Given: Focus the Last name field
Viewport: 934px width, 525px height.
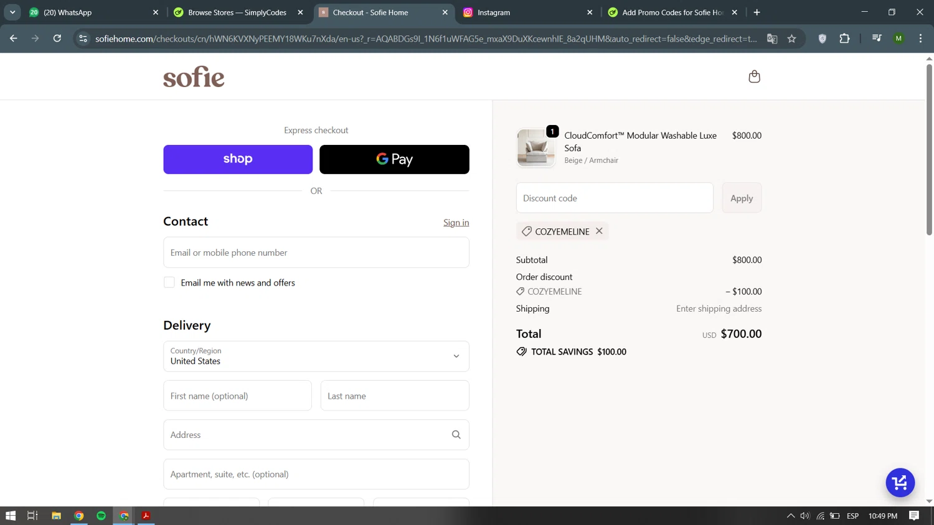Looking at the screenshot, I should click(395, 396).
